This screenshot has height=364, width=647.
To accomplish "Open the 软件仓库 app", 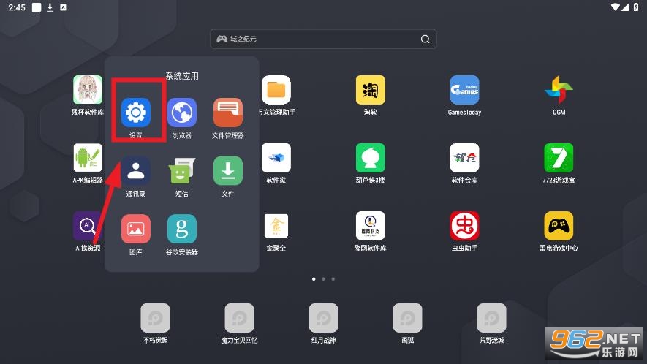I will (x=465, y=158).
